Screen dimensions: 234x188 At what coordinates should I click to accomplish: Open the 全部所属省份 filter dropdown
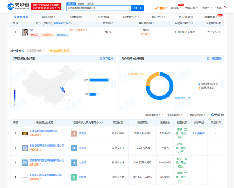(x=153, y=115)
